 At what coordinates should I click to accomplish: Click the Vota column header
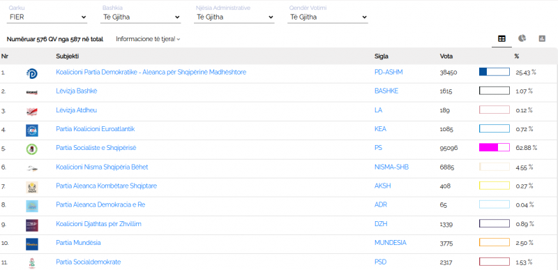pyautogui.click(x=446, y=57)
